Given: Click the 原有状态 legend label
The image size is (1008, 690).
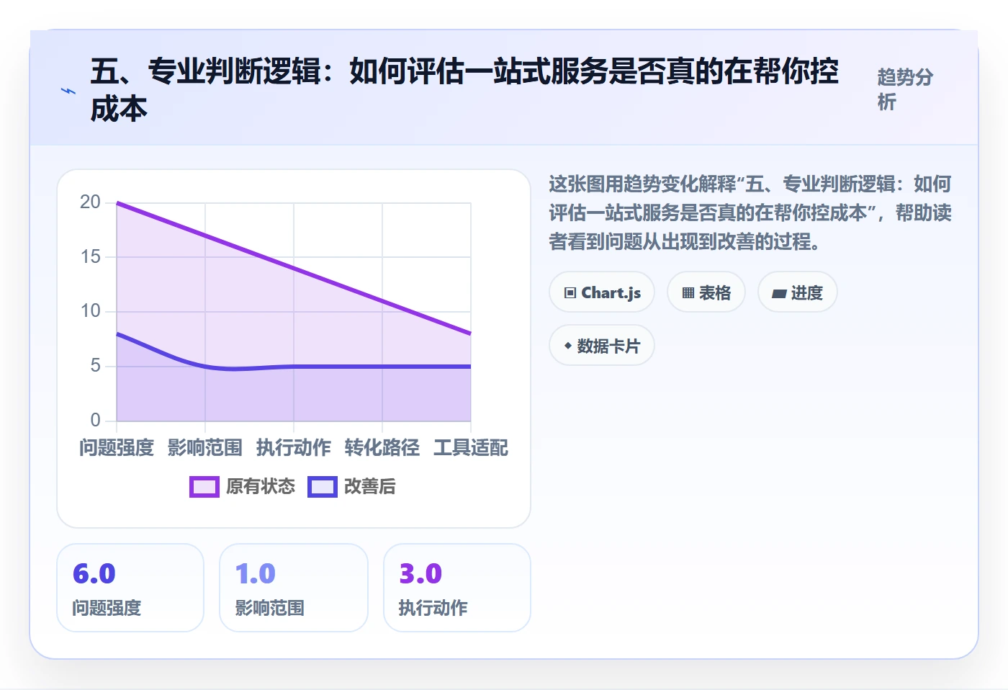Looking at the screenshot, I should [261, 487].
